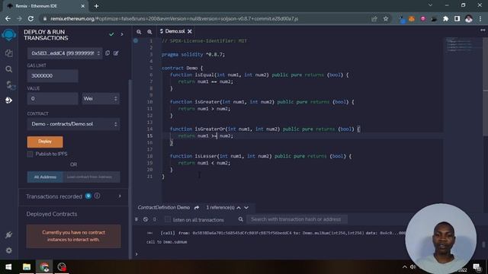
Task: Click the edit/sign icon next to account
Action: coord(116,53)
